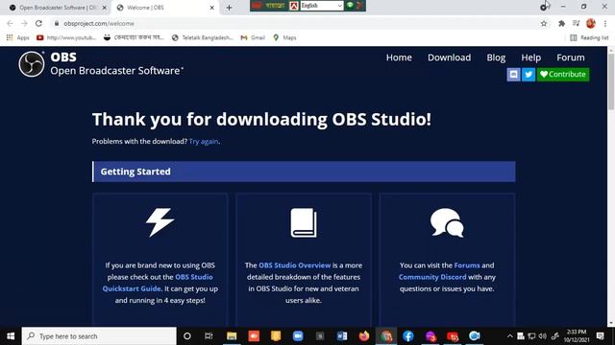The image size is (615, 345).
Task: Visit the Forums link in community card
Action: (467, 265)
